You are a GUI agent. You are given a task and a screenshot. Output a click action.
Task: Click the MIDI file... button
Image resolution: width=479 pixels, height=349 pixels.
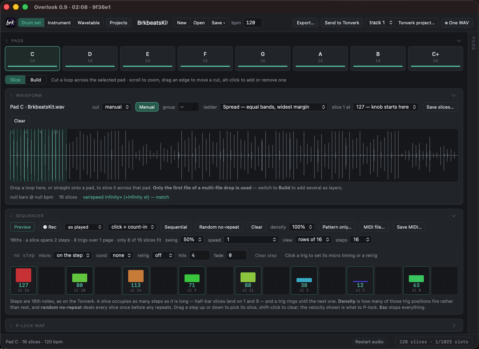(374, 227)
